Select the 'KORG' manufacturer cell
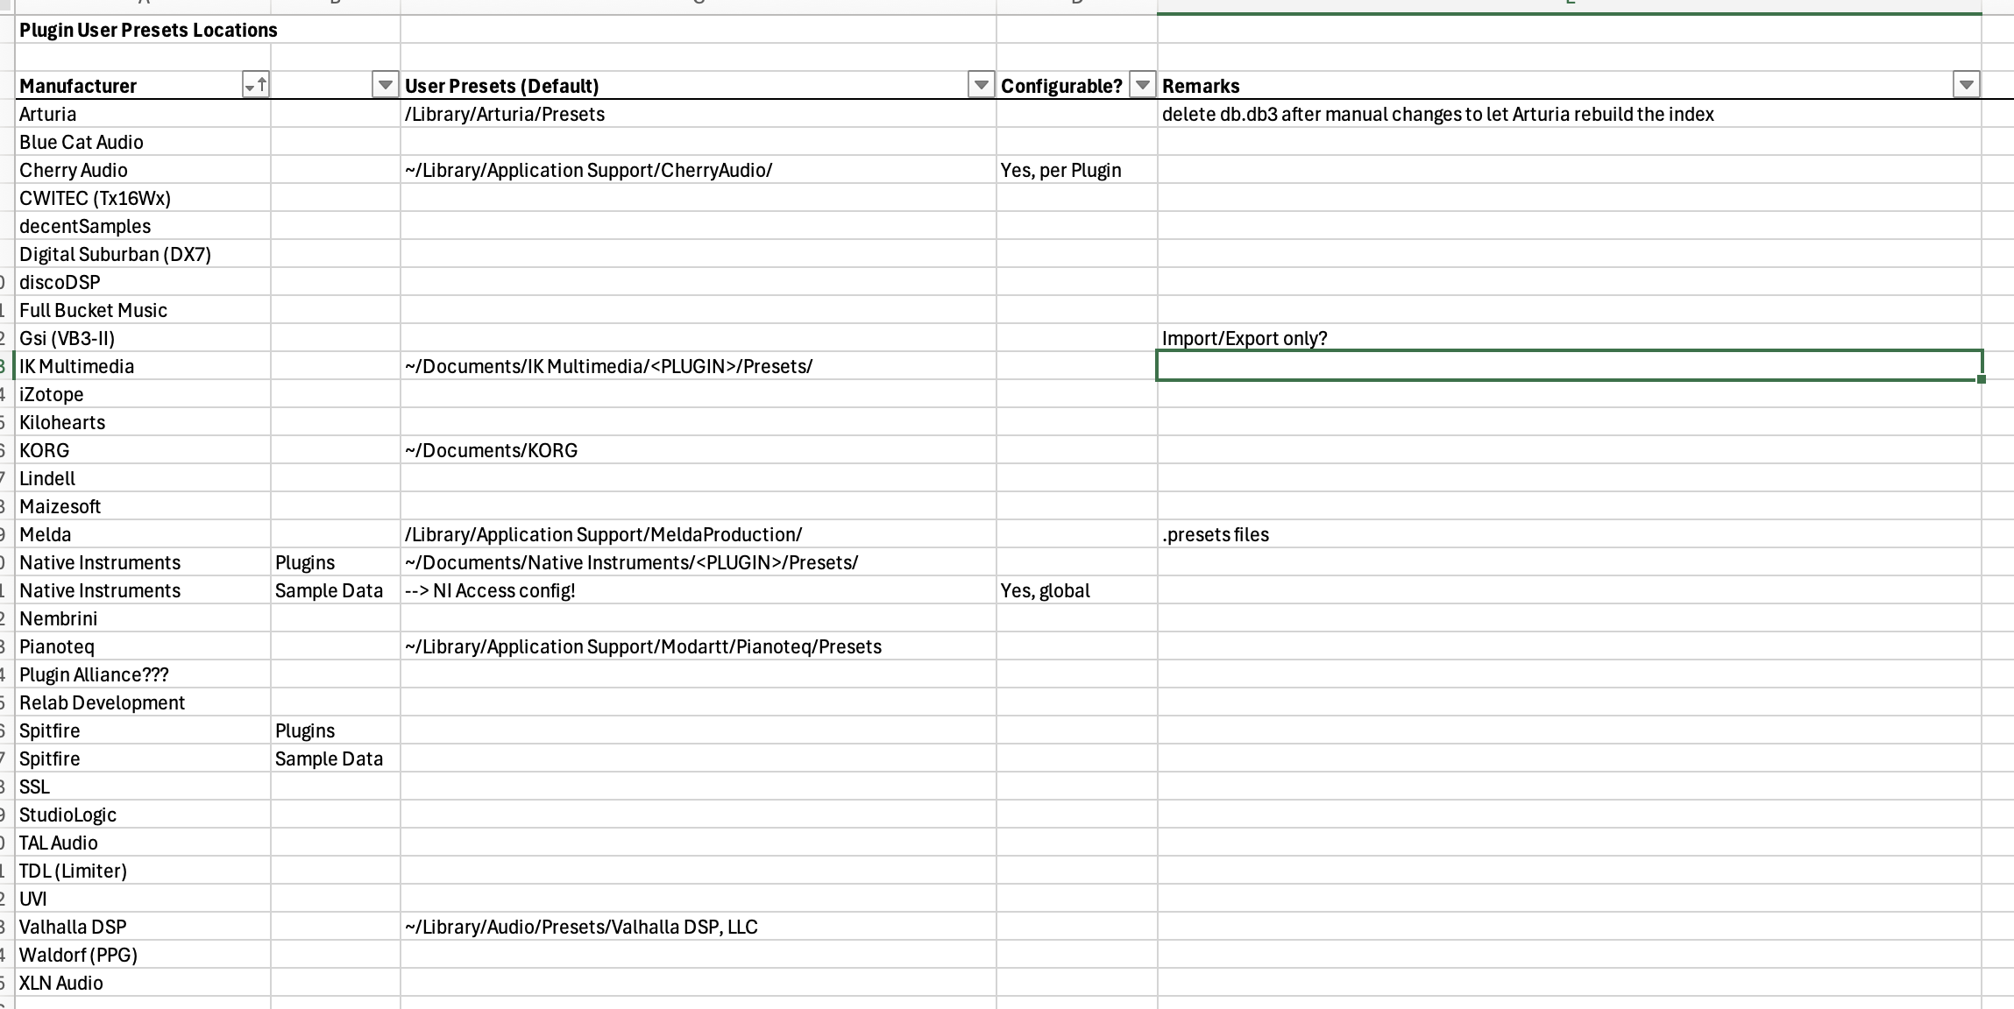This screenshot has width=2014, height=1009. [x=143, y=450]
